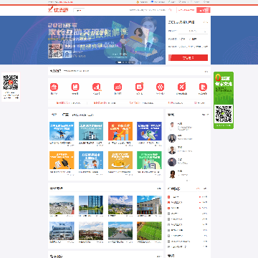
Task: Open the bar chart with magnifier icon
Action: click(97, 87)
